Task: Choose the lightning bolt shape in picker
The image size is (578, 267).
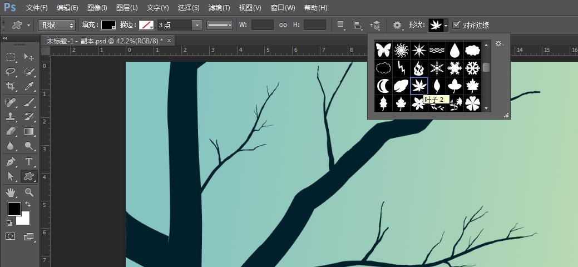Action: 401,68
